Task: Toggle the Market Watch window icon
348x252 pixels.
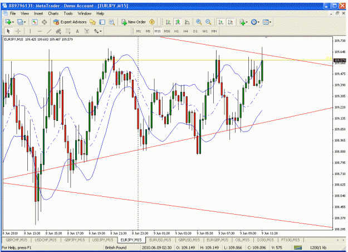Action: pyautogui.click(x=35, y=22)
